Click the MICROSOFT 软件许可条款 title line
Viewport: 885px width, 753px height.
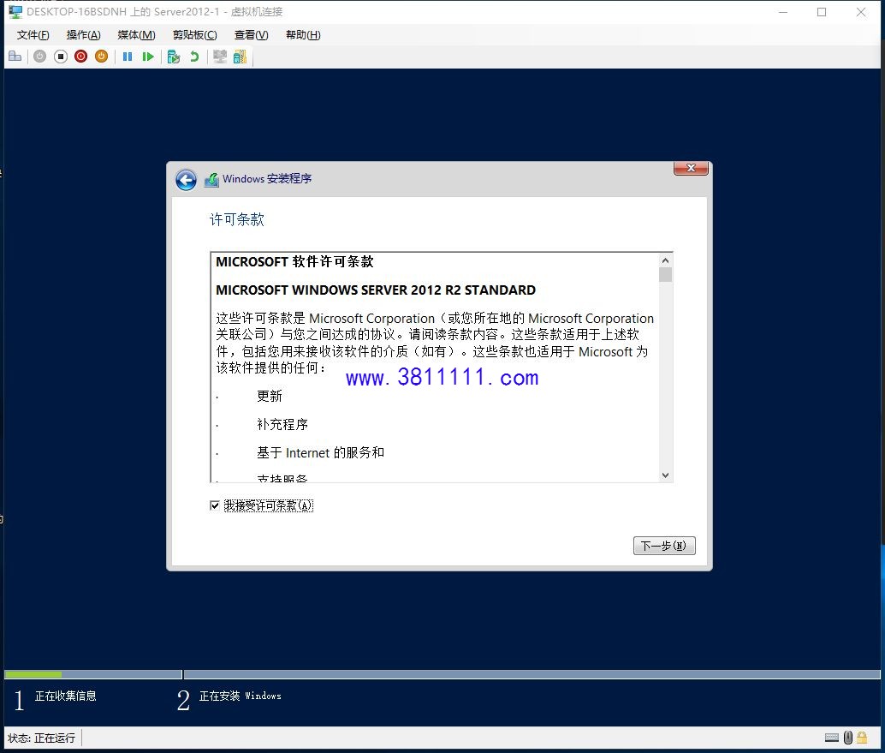294,261
